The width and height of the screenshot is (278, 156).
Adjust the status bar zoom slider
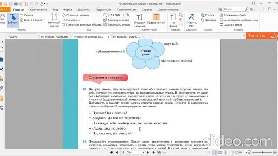pos(262,152)
